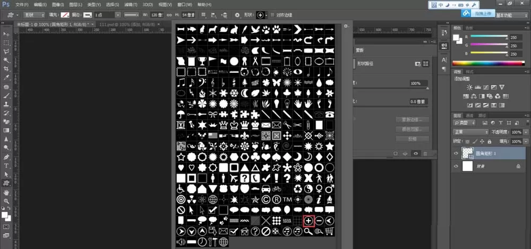Hide the background layer

456,166
